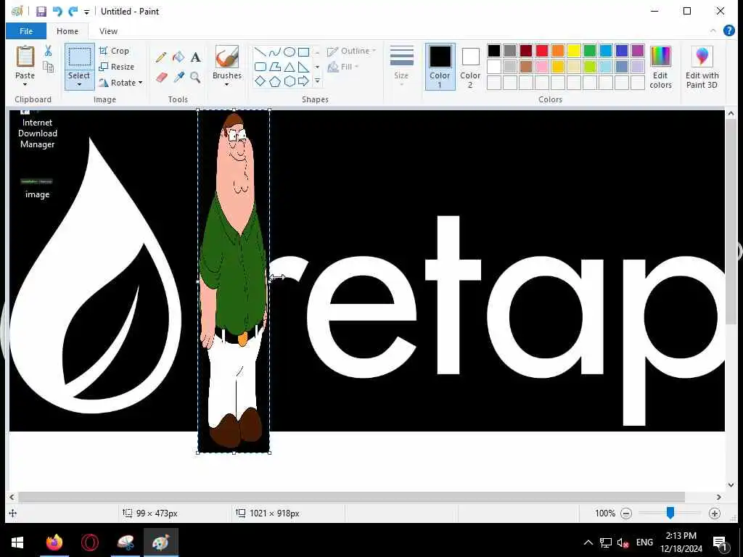Choose the Right triangle shape
This screenshot has height=557, width=743.
click(x=304, y=67)
